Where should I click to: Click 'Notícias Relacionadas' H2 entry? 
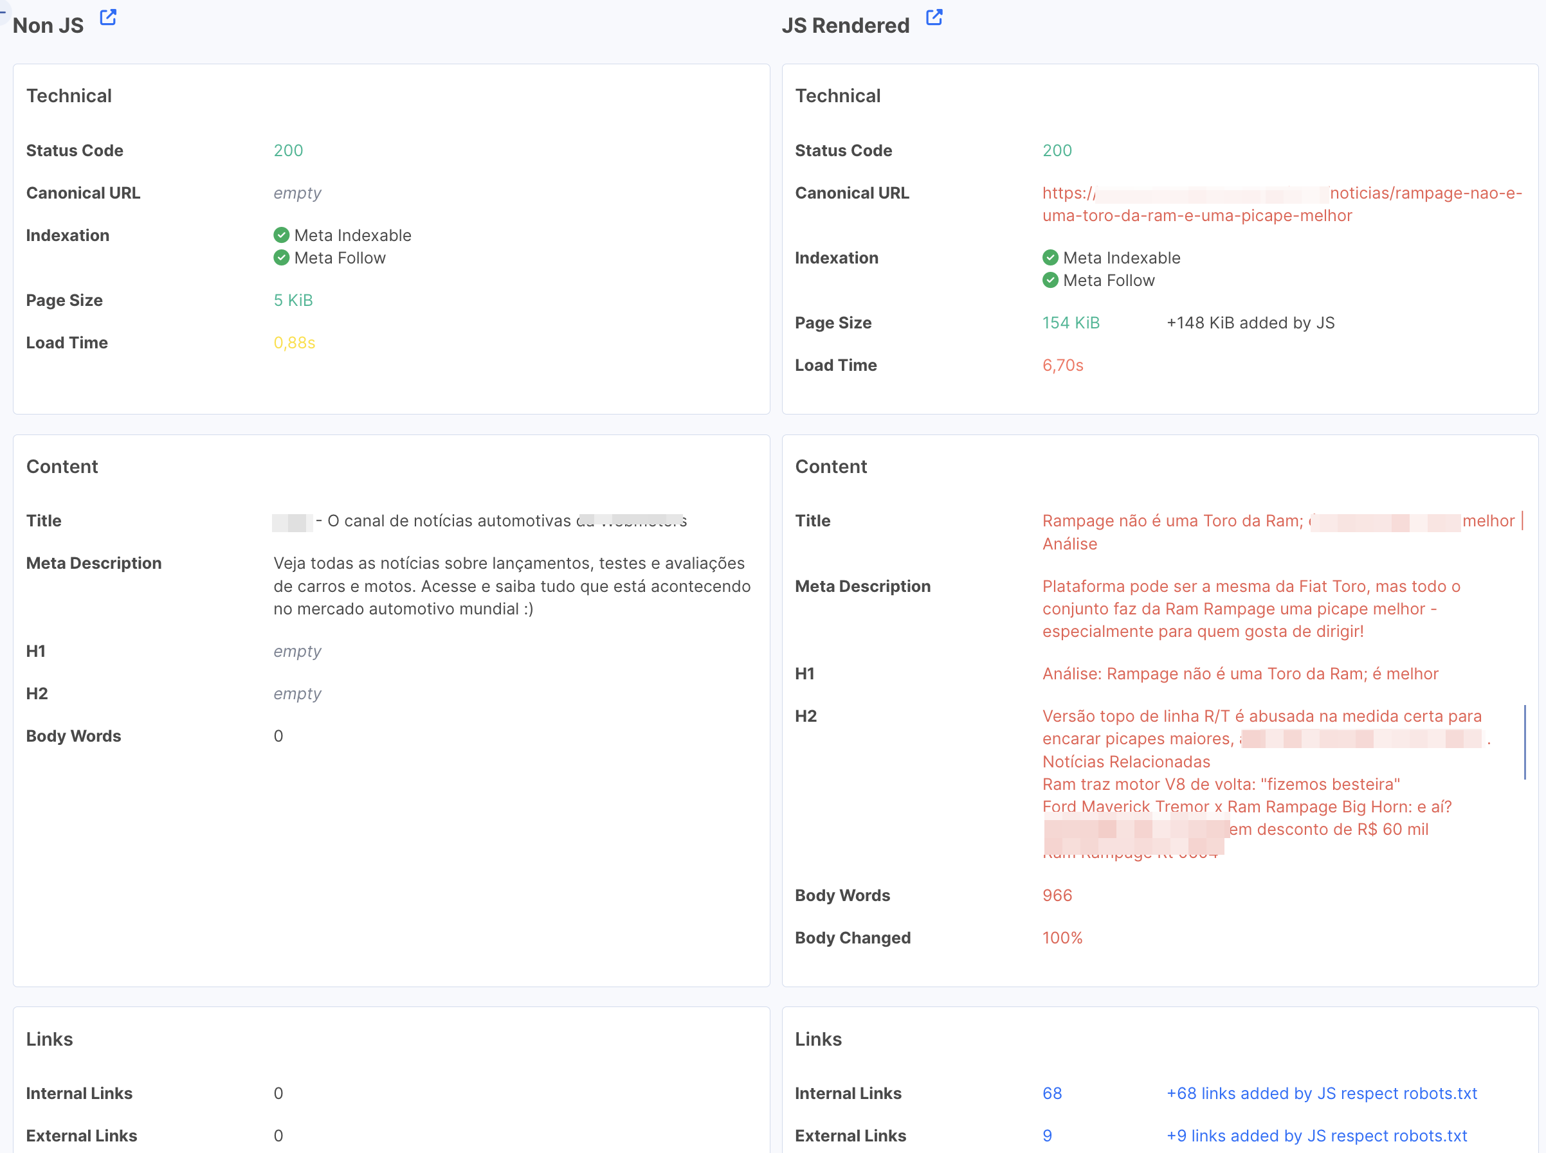(1125, 762)
